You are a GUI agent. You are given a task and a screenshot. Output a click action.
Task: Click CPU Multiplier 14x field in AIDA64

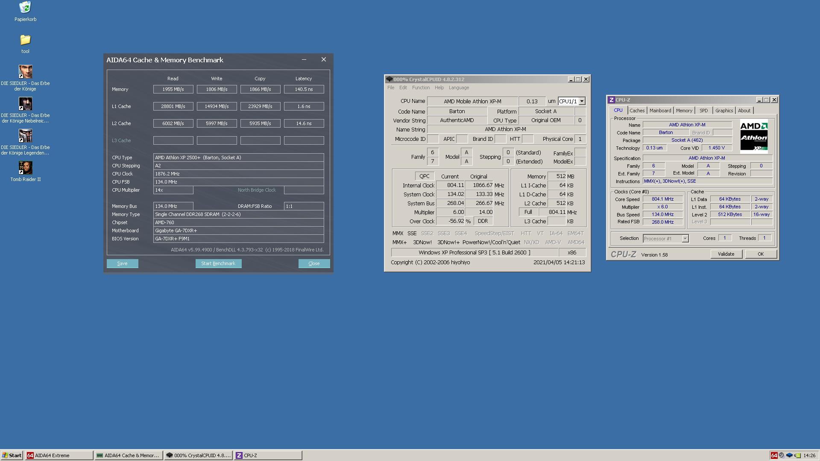[173, 190]
